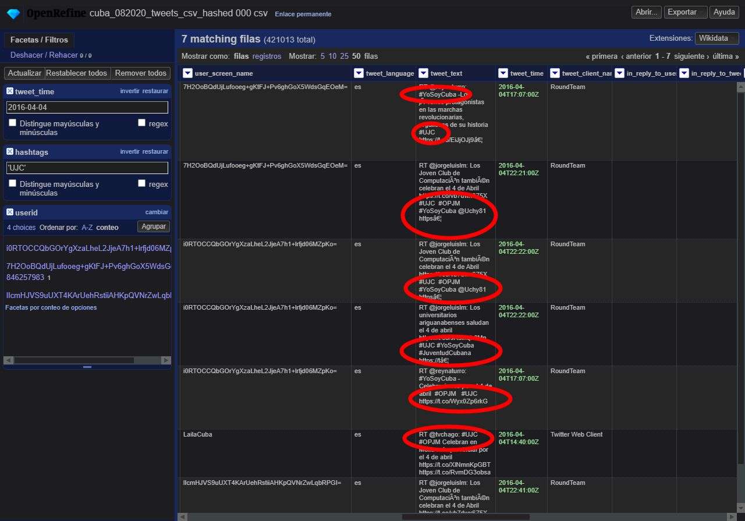Click the OpenRefine diamond logo
The width and height of the screenshot is (745, 521).
point(13,13)
